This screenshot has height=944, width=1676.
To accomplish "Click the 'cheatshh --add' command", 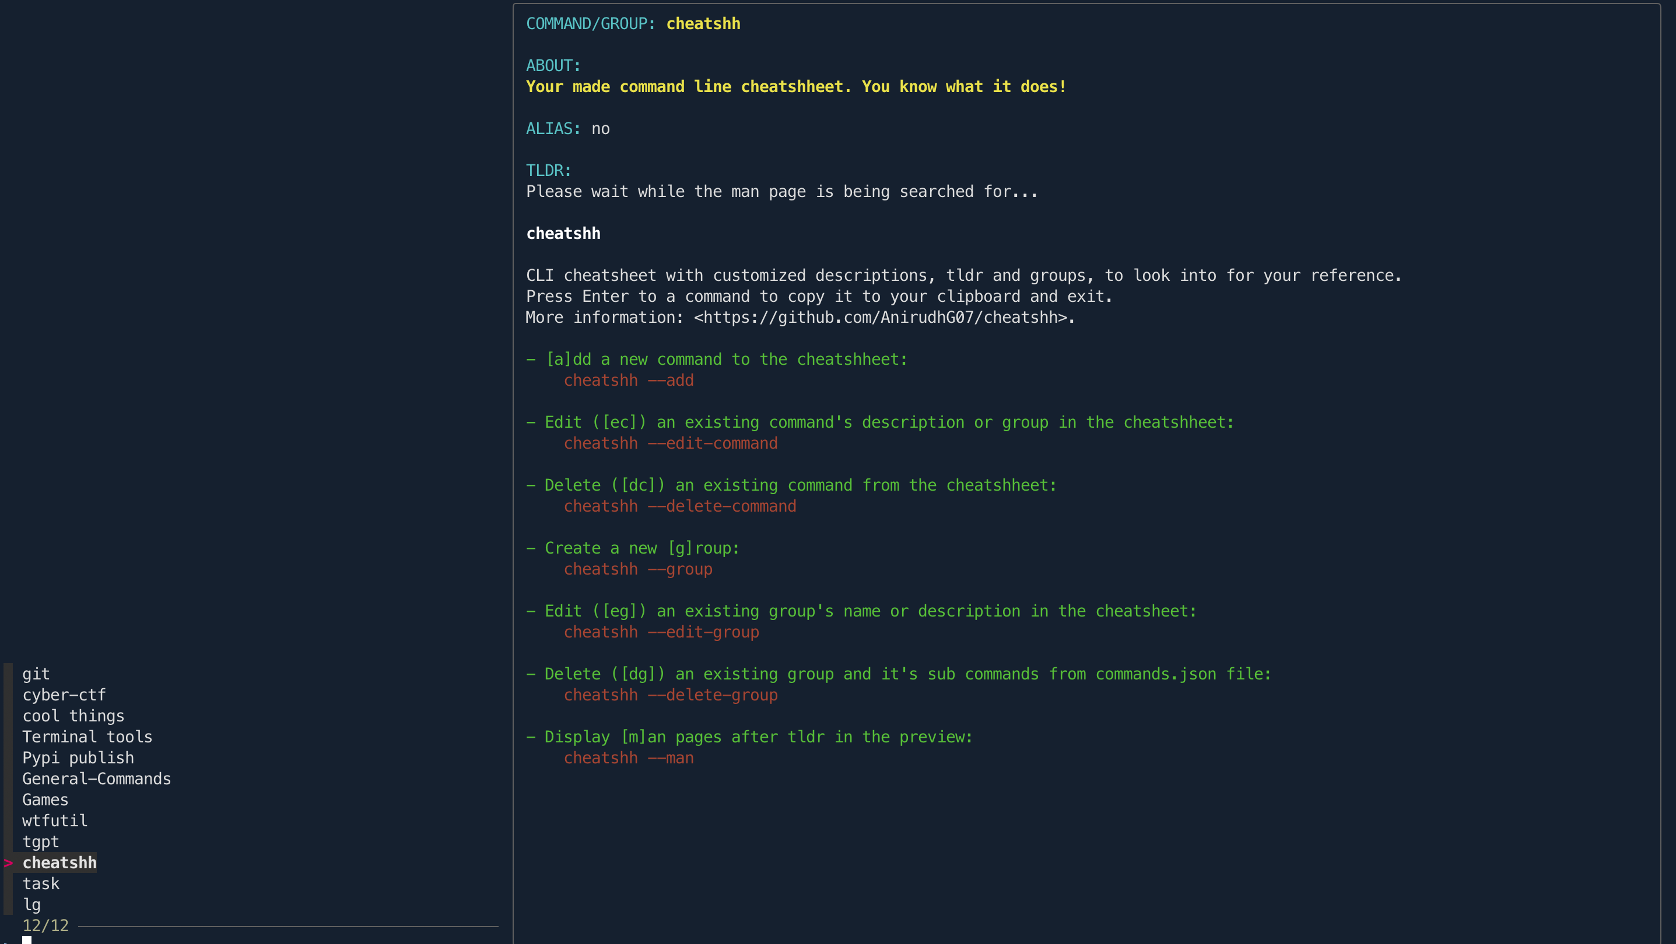I will click(629, 381).
